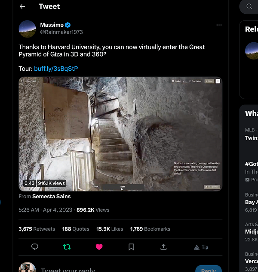
Task: Send a Tip to the author
Action: point(201,247)
